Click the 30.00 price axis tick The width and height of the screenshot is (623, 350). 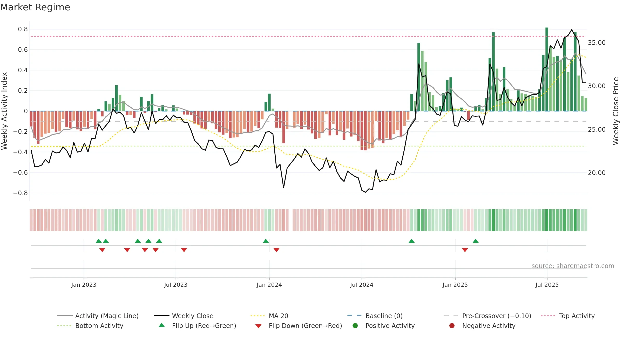597,86
